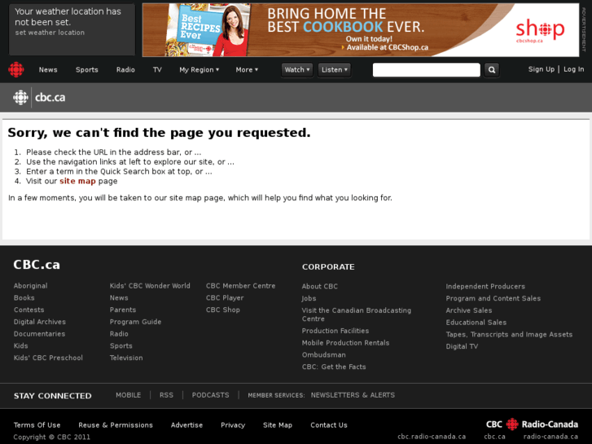Open Digital TV corporate link
The width and height of the screenshot is (592, 444).
pyautogui.click(x=462, y=346)
